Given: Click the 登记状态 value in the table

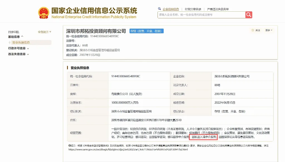Looking at the screenshot, I should click(230, 111).
